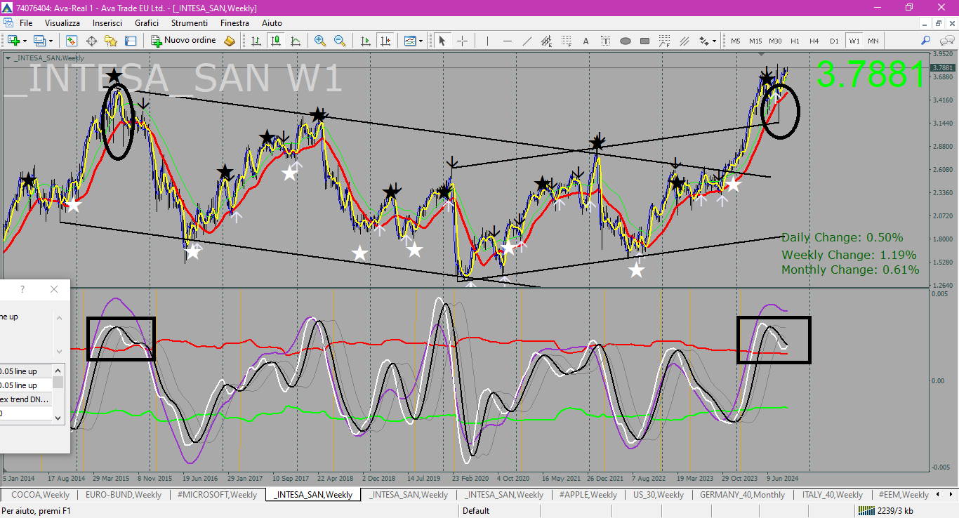Image resolution: width=959 pixels, height=518 pixels.
Task: Open the arrows objects tool
Action: click(x=703, y=41)
